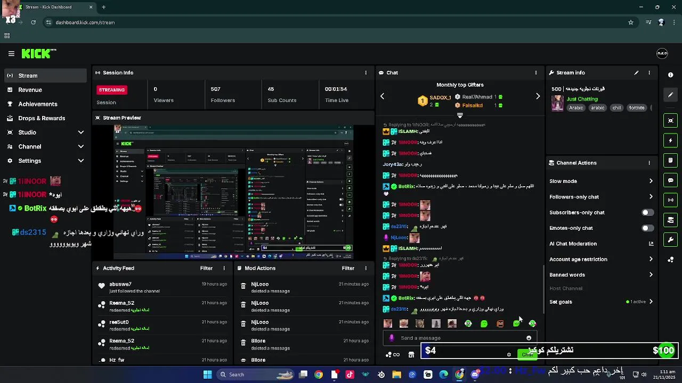This screenshot has width=682, height=383.
Task: Go to Stream in sidebar
Action: [x=45, y=76]
